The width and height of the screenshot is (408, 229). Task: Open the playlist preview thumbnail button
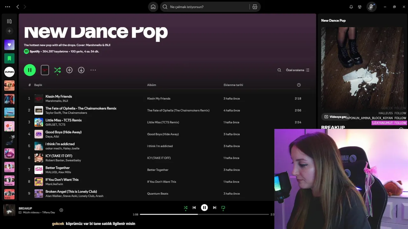click(x=45, y=70)
